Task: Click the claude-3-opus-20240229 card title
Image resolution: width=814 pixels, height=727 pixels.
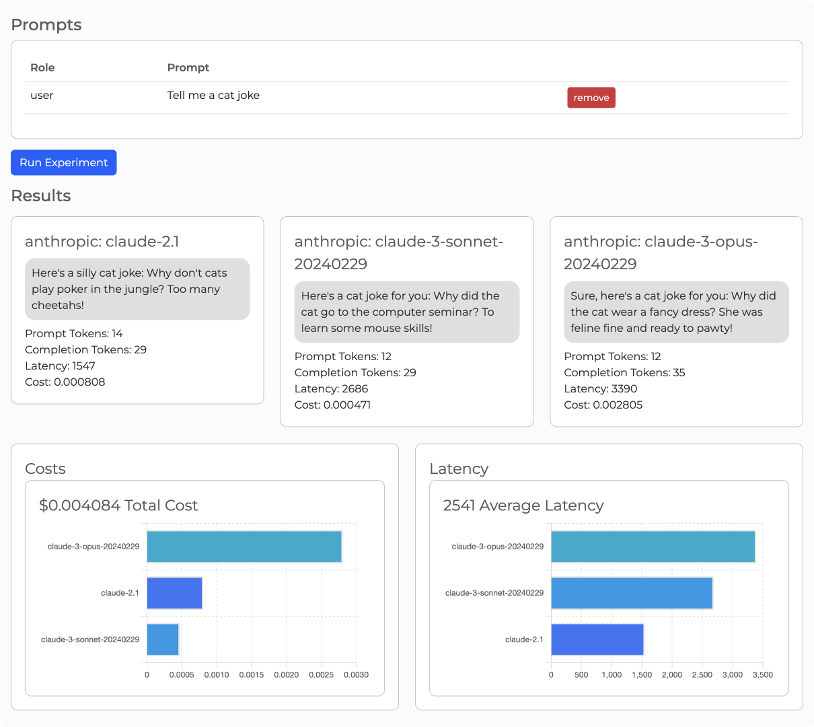Action: point(661,252)
